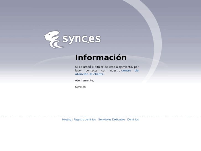
Task: Click the 'Sync.es' signature text
Action: (x=80, y=87)
